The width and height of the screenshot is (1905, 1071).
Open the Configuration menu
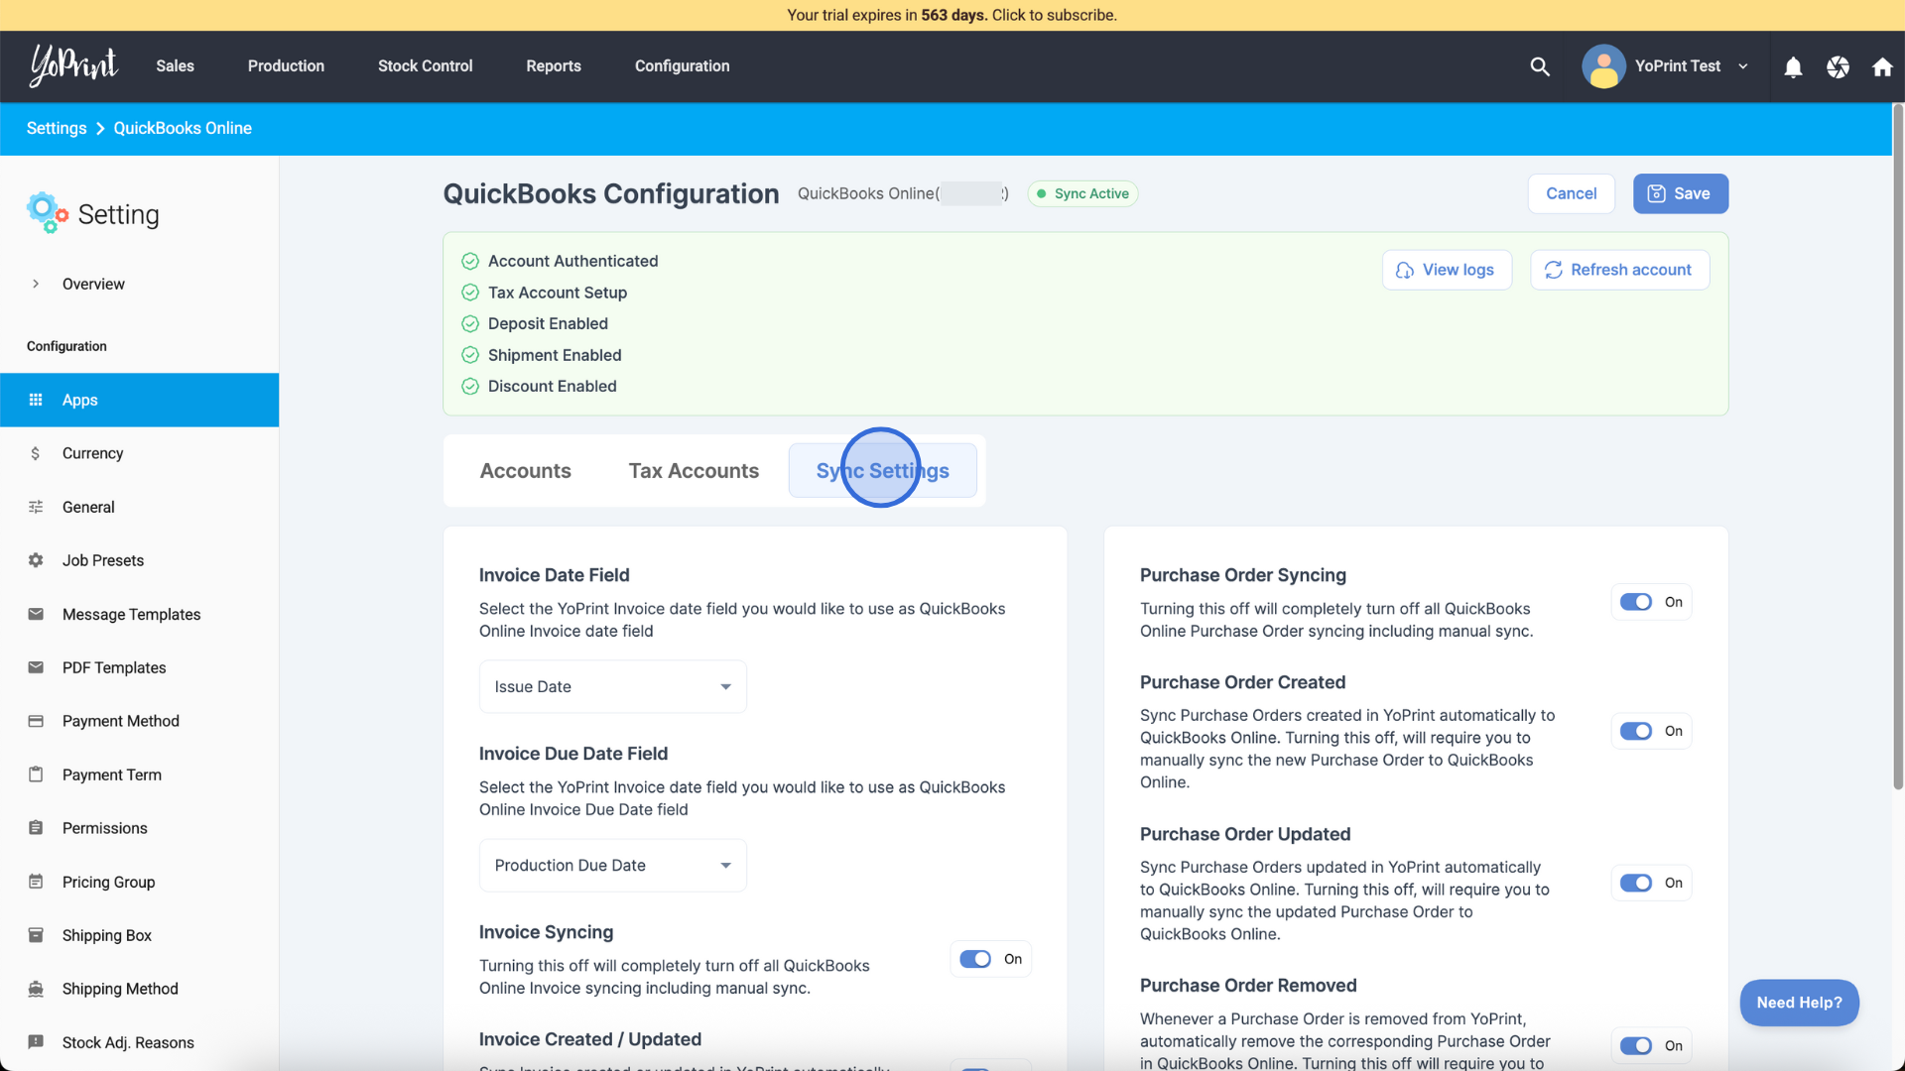point(683,66)
